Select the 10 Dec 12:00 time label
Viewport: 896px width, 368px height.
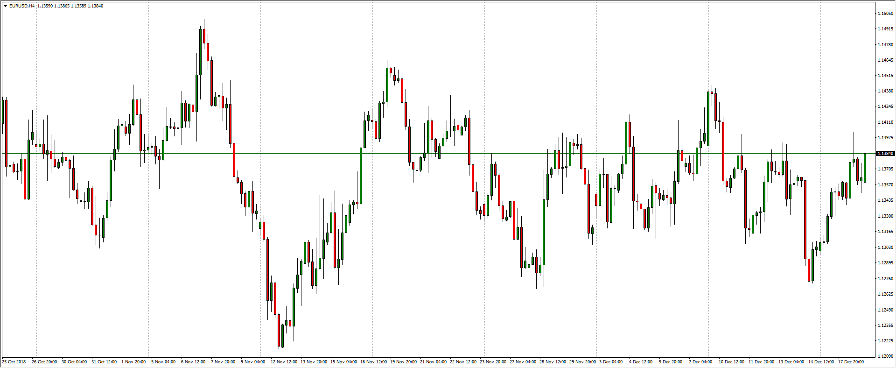(731, 362)
